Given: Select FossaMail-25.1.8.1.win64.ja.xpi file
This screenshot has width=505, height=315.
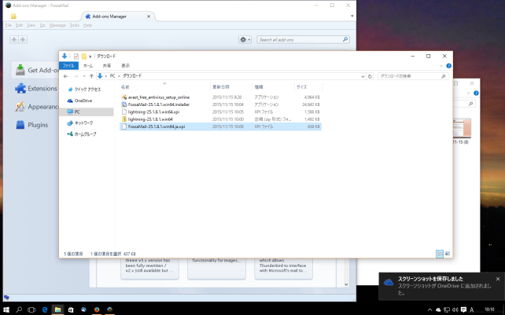Looking at the screenshot, I should coord(220,126).
